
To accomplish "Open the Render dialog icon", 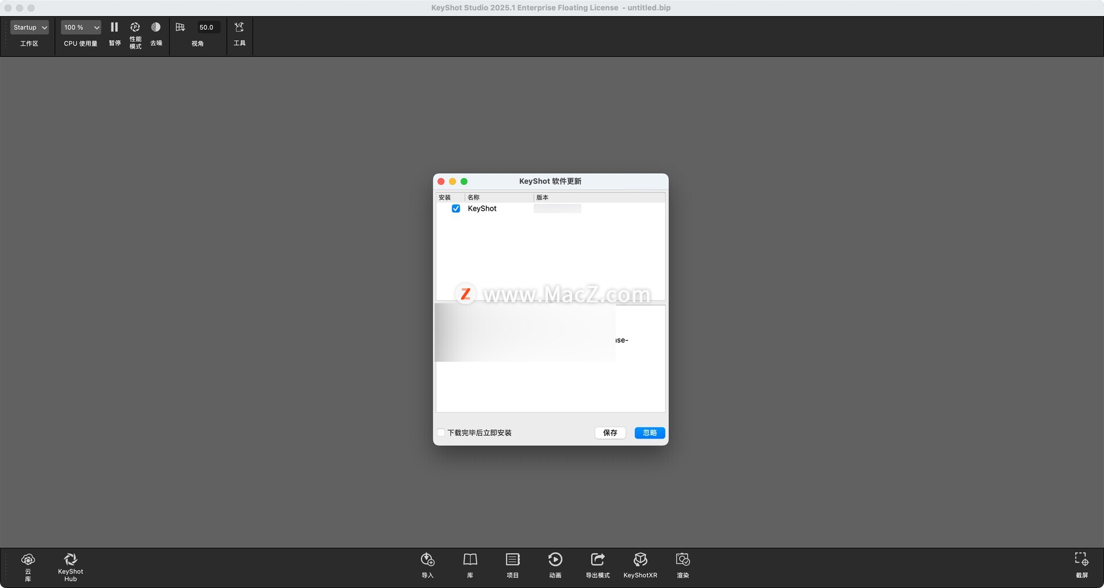I will coord(683,559).
